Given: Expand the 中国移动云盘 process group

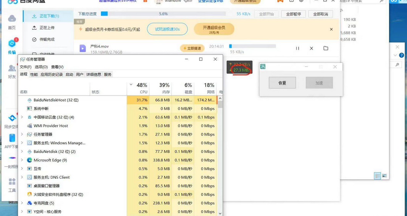Looking at the screenshot, I should [22, 117].
